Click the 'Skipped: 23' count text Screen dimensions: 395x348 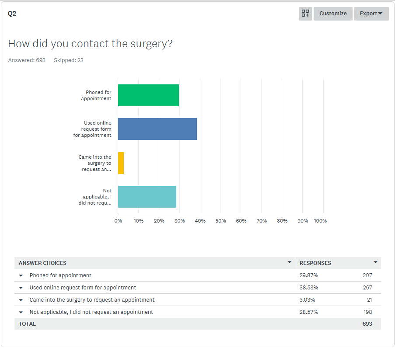[x=68, y=60]
